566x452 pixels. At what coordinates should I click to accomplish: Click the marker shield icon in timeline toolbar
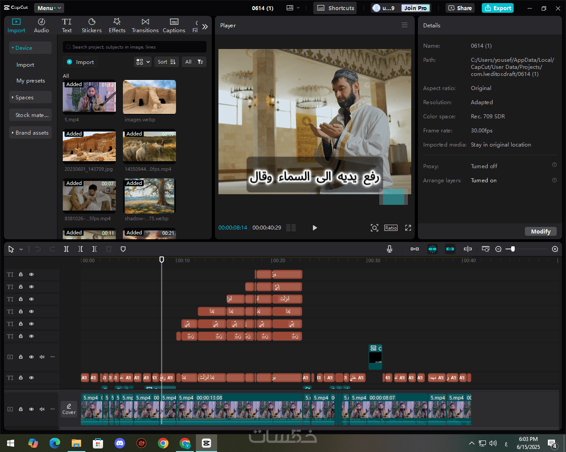tap(123, 249)
